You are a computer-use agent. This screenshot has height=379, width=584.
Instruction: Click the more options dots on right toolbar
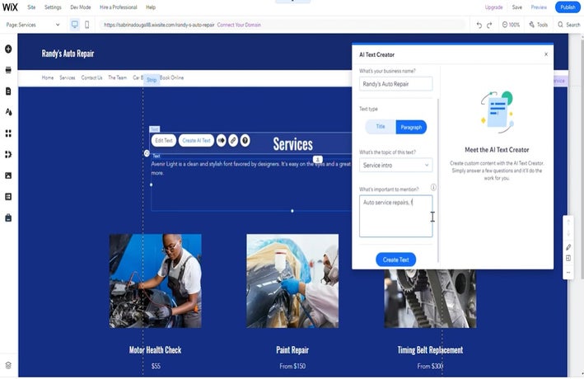click(x=568, y=272)
